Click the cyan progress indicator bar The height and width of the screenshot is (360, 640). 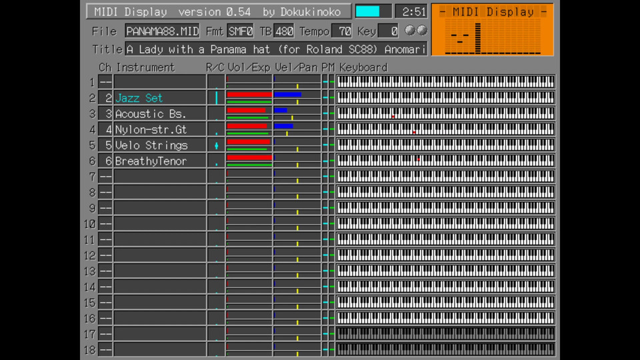coord(368,11)
